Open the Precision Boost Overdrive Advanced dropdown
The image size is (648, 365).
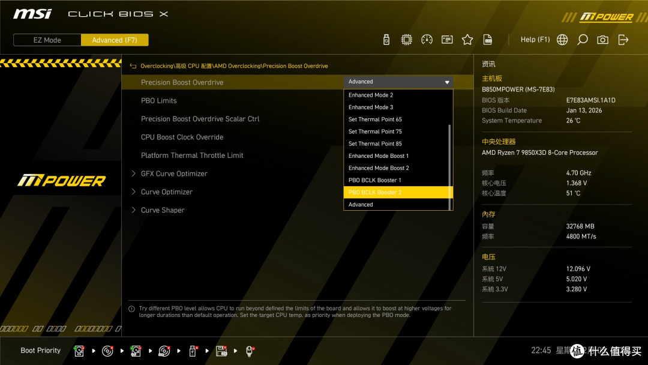click(398, 82)
